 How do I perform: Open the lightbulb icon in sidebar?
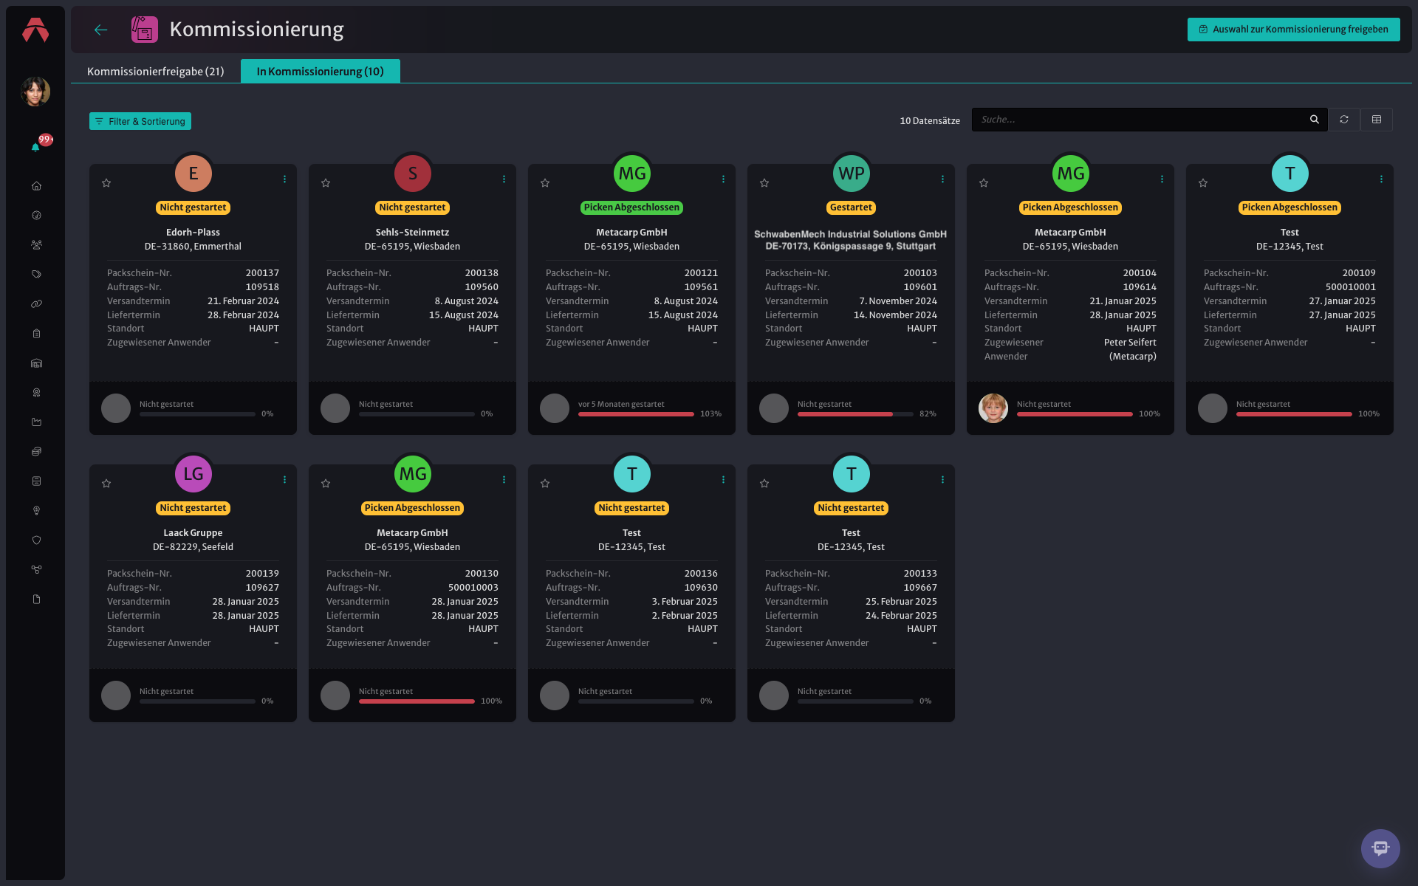(x=36, y=510)
